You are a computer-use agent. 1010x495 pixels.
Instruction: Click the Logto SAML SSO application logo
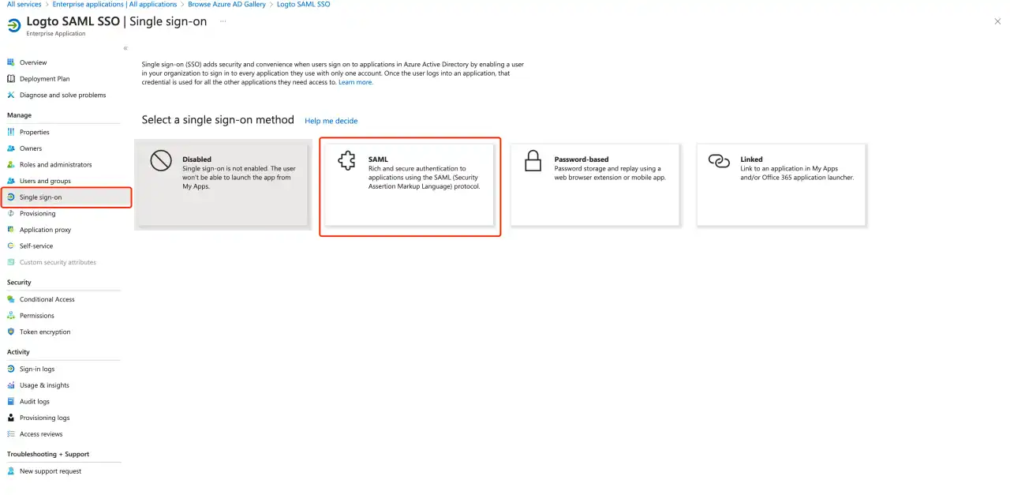[x=14, y=25]
